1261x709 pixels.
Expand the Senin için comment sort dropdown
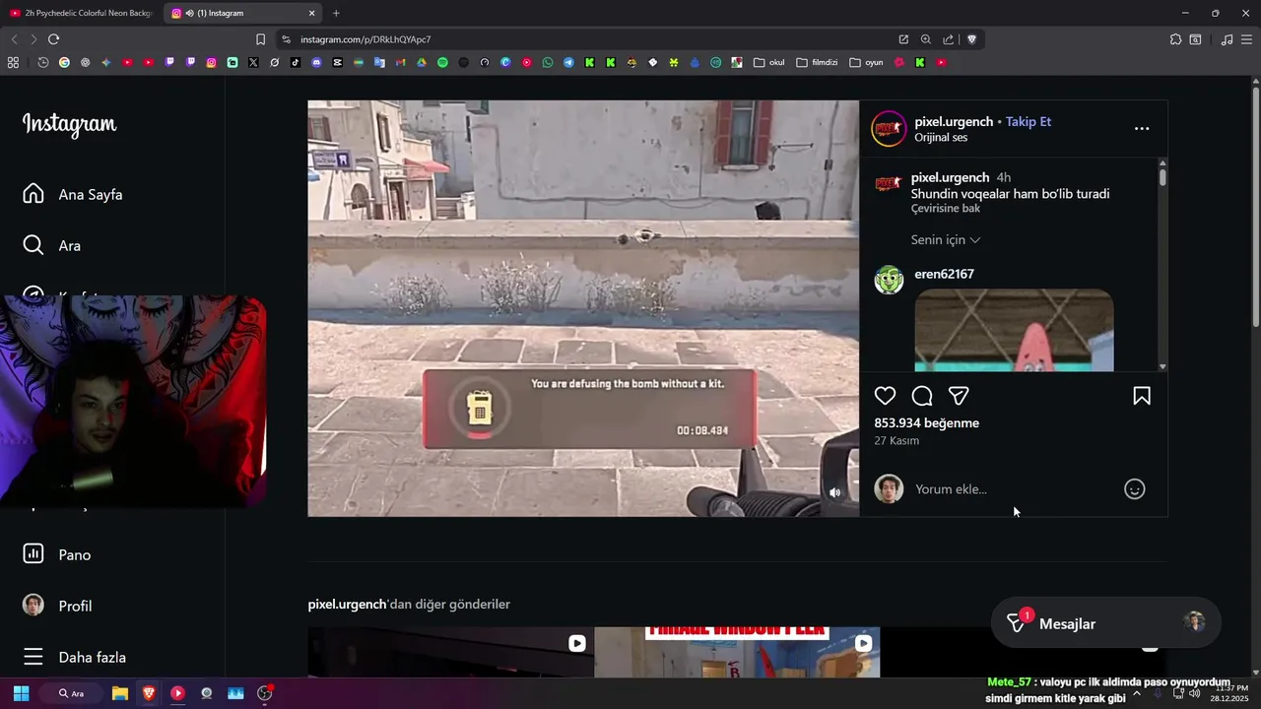click(x=946, y=239)
